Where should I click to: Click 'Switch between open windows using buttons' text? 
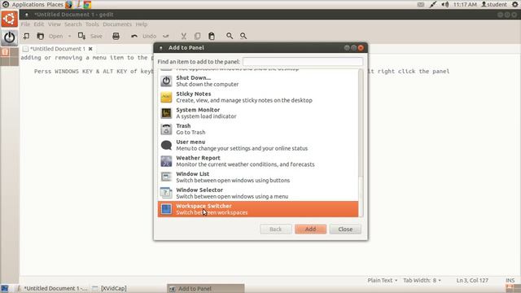(233, 181)
